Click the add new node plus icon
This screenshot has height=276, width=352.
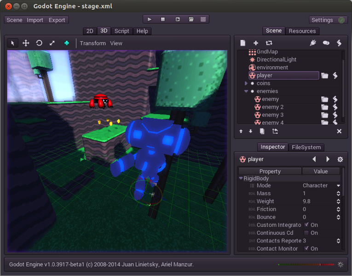tap(256, 43)
